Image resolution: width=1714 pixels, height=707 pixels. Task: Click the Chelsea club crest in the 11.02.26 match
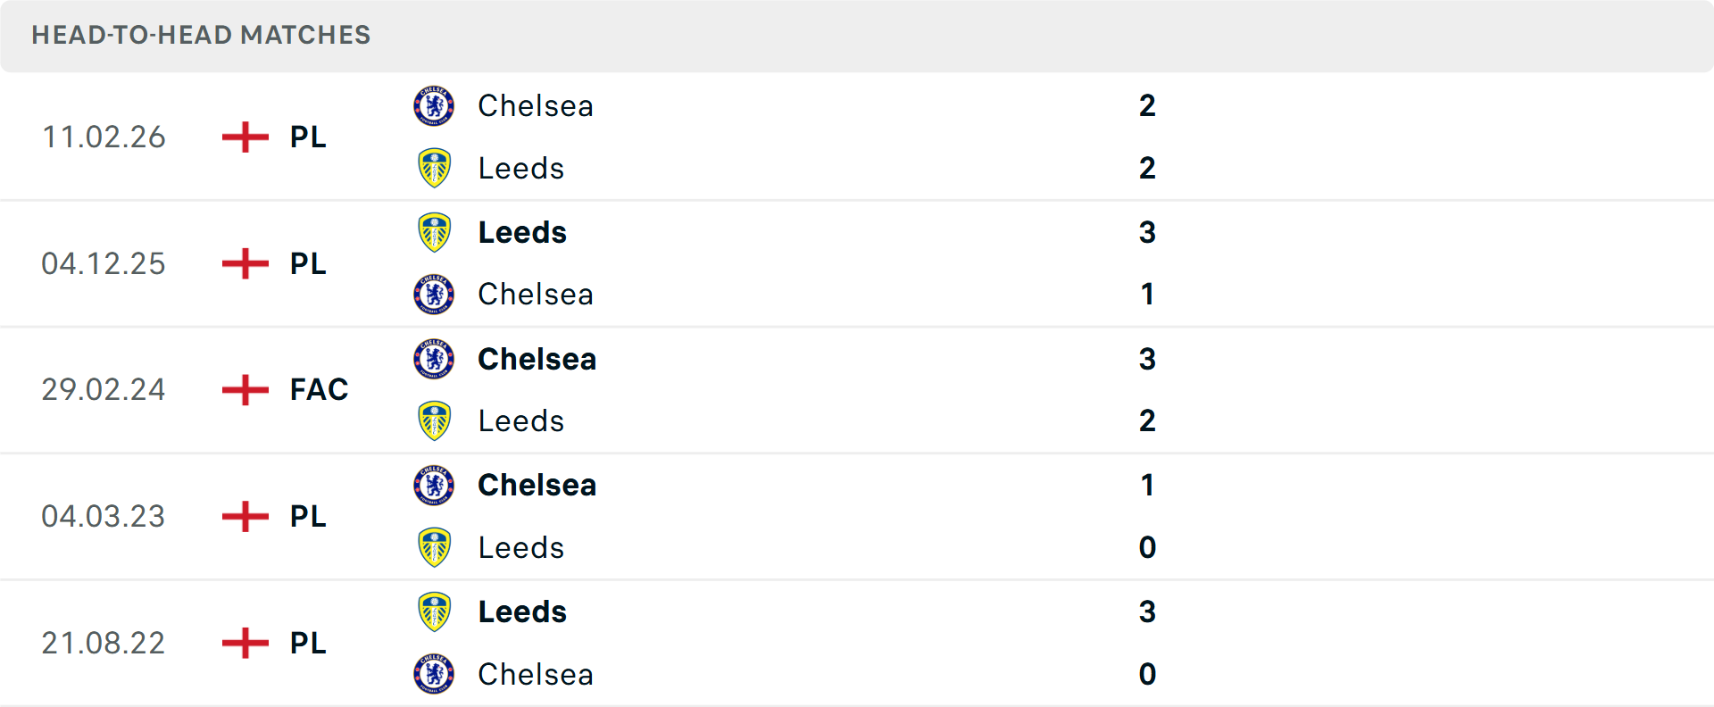click(434, 105)
